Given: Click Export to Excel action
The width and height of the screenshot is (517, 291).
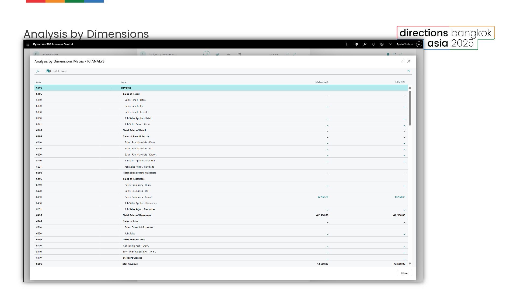Looking at the screenshot, I should pos(57,71).
